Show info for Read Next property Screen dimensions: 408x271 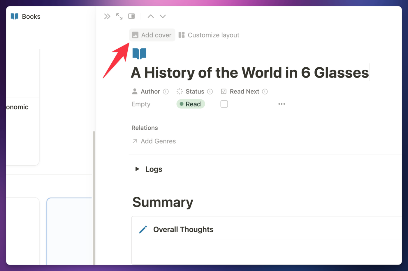coord(265,91)
